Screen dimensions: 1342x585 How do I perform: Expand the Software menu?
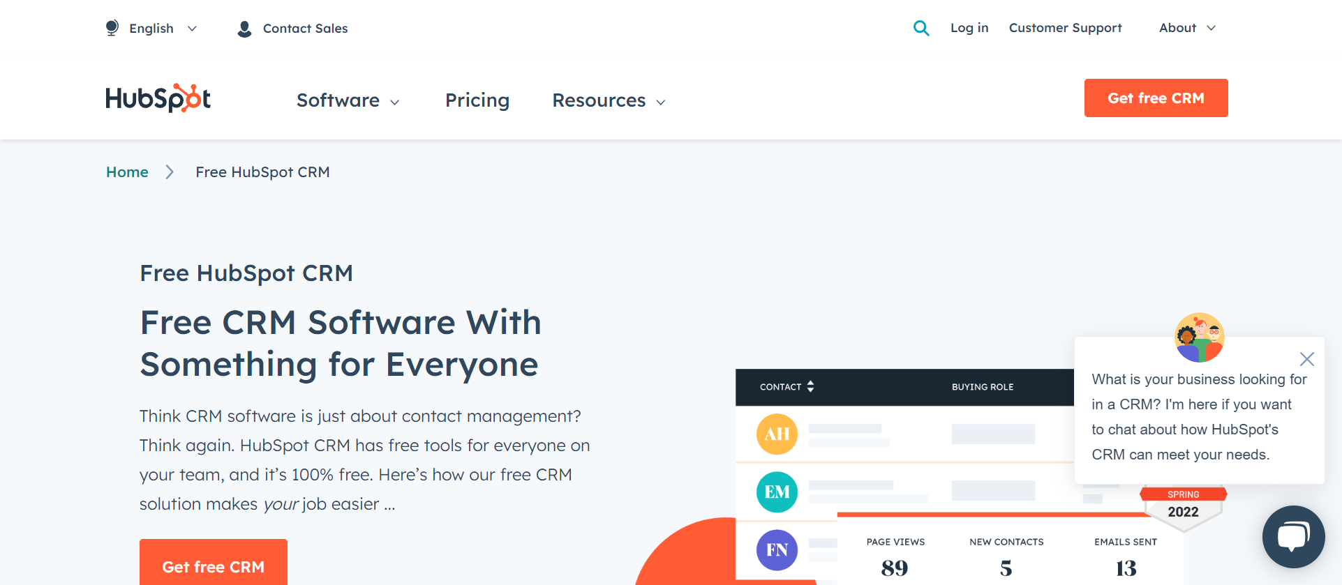coord(348,100)
